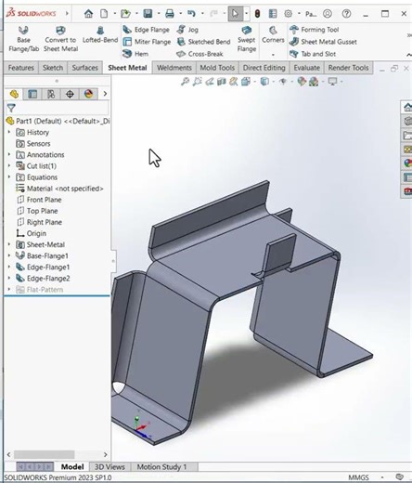Switch to the Render Tools tab
This screenshot has height=483, width=412.
pyautogui.click(x=348, y=68)
